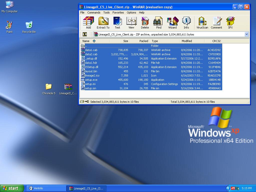Image resolution: width=256 pixels, height=192 pixels.
Task: Click the Start button
Action: tap(12, 188)
